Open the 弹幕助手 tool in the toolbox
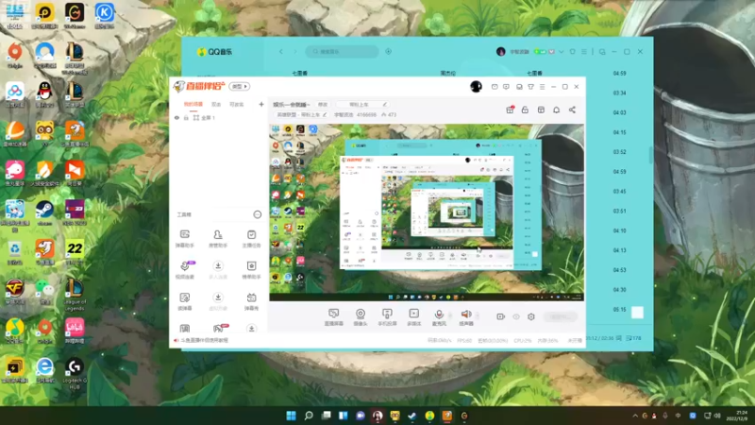This screenshot has width=755, height=425. (184, 239)
